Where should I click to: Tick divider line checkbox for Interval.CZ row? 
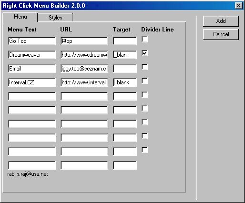pos(144,81)
